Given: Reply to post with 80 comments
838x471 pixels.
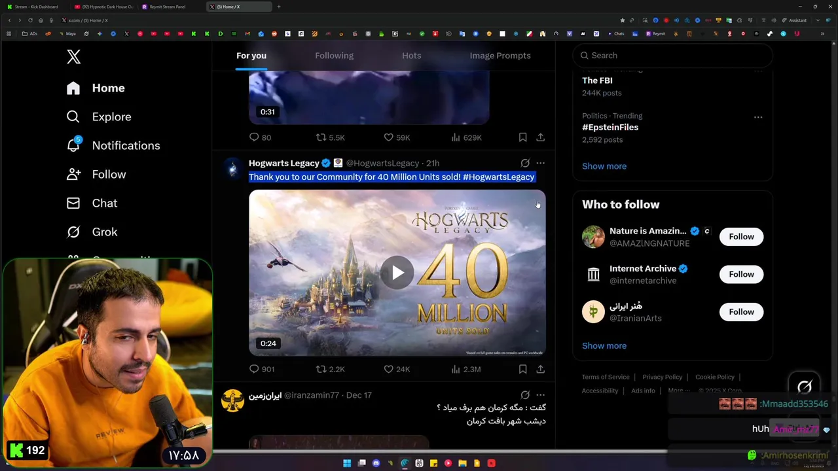Looking at the screenshot, I should click(x=260, y=137).
